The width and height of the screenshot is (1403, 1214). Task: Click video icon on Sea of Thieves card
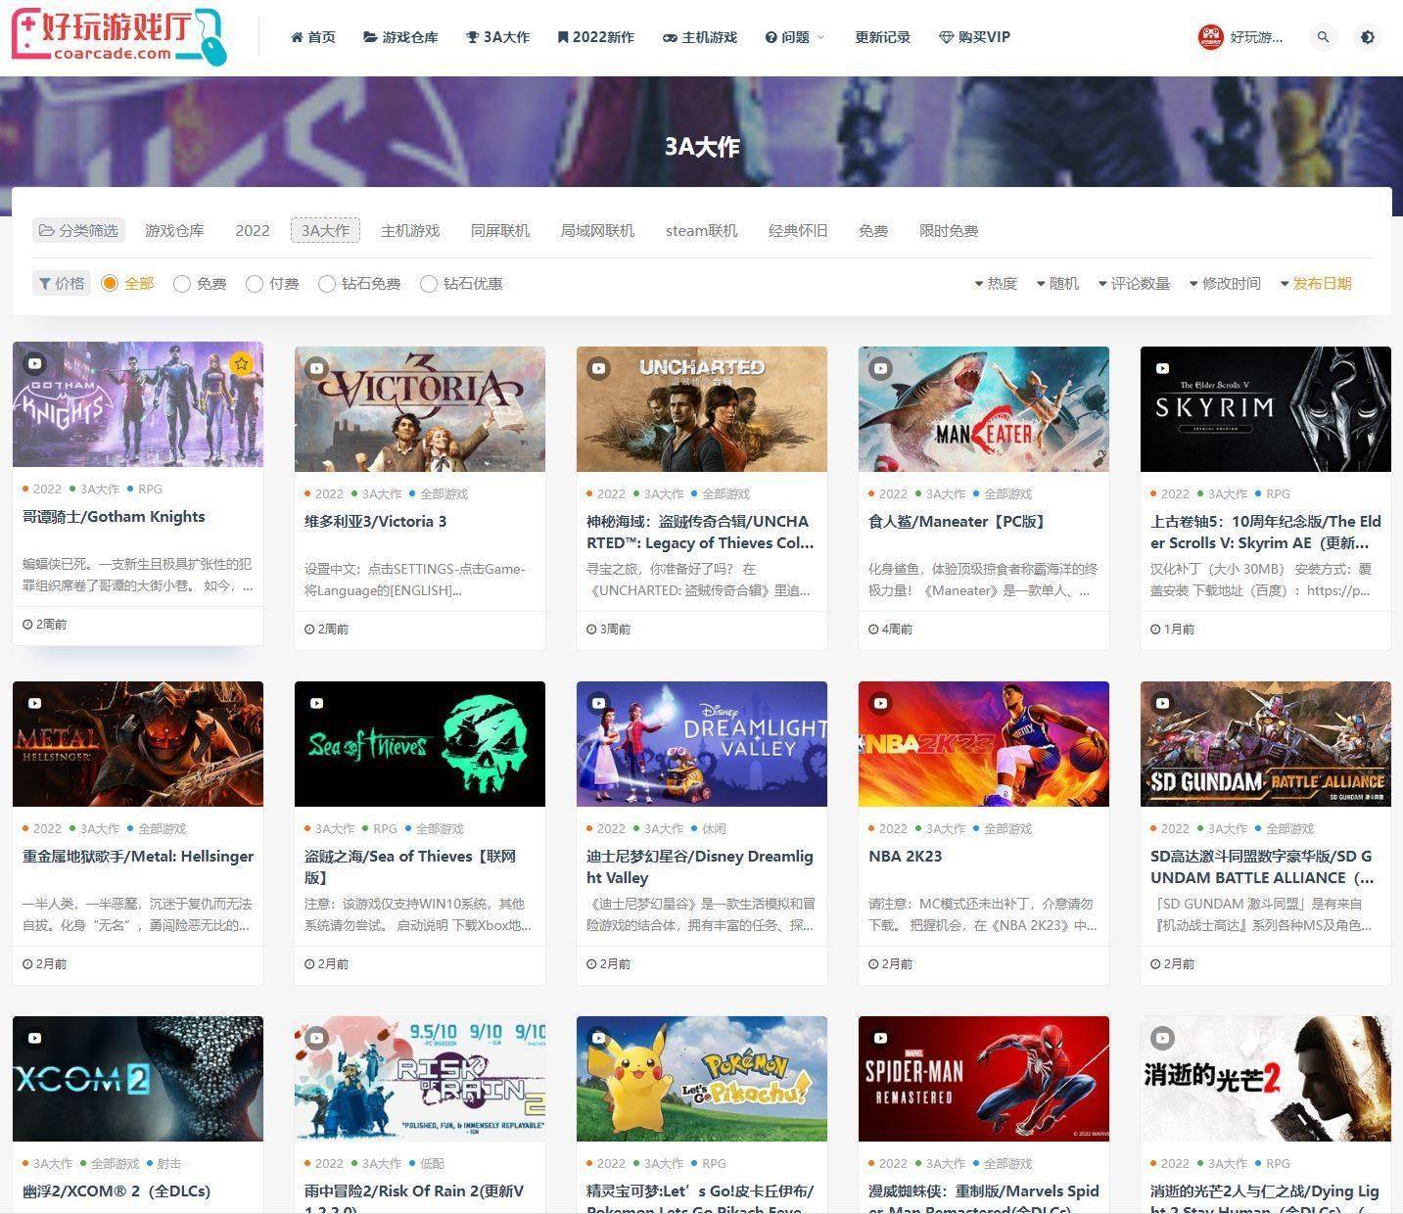316,703
